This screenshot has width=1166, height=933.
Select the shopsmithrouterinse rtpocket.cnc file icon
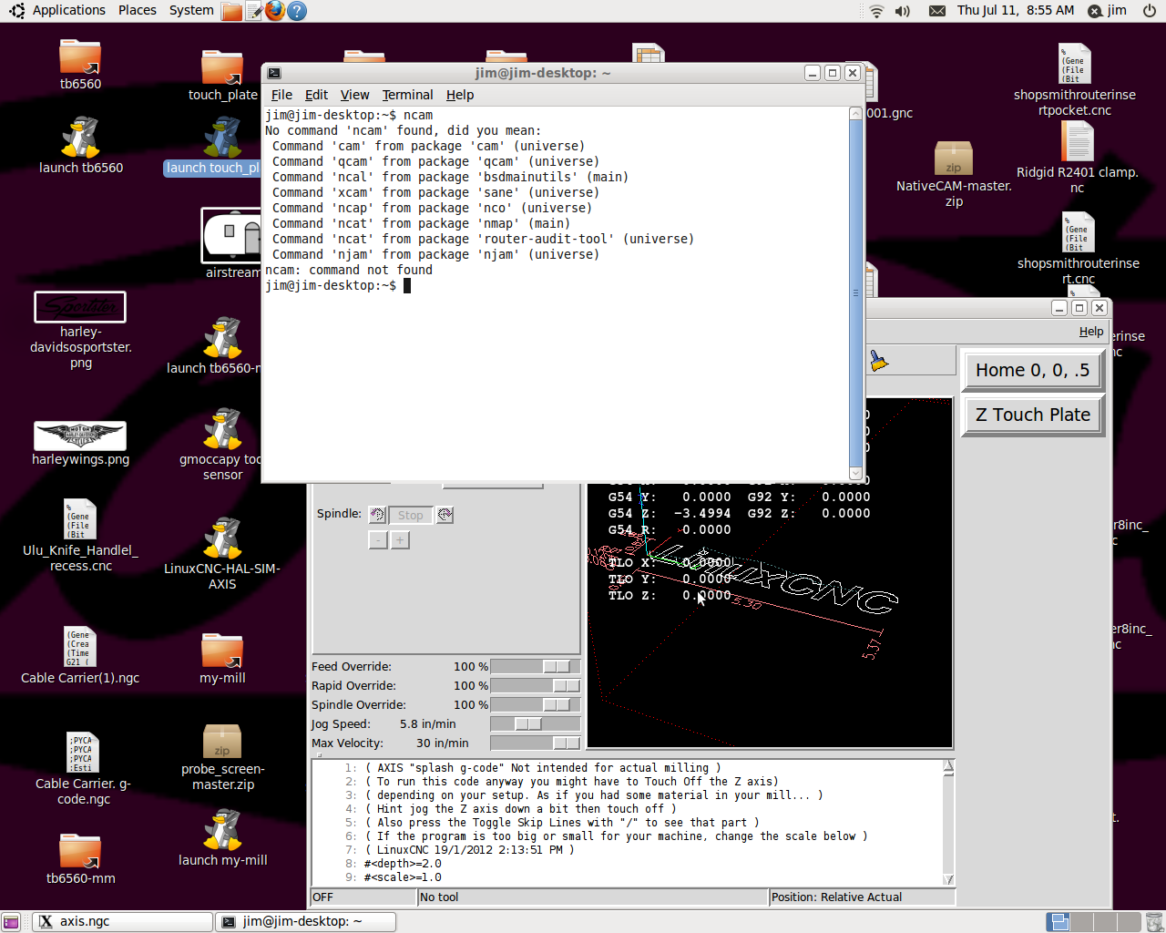pos(1075,64)
